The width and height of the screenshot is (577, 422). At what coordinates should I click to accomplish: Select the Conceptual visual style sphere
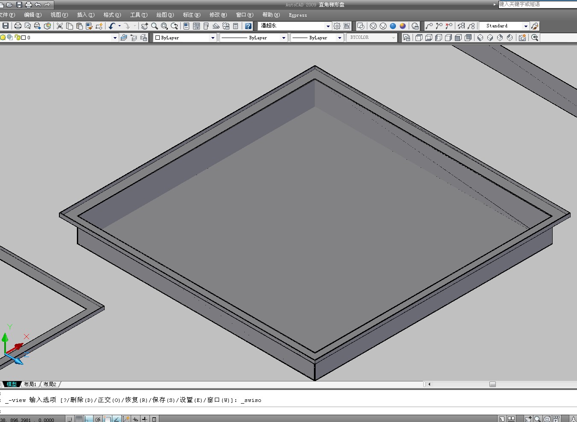(x=403, y=26)
